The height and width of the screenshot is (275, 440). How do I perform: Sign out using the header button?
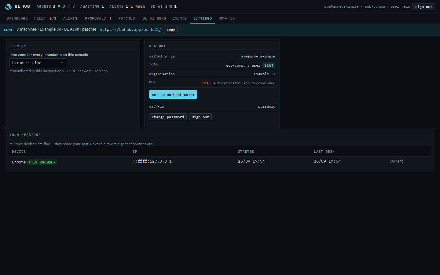click(424, 6)
